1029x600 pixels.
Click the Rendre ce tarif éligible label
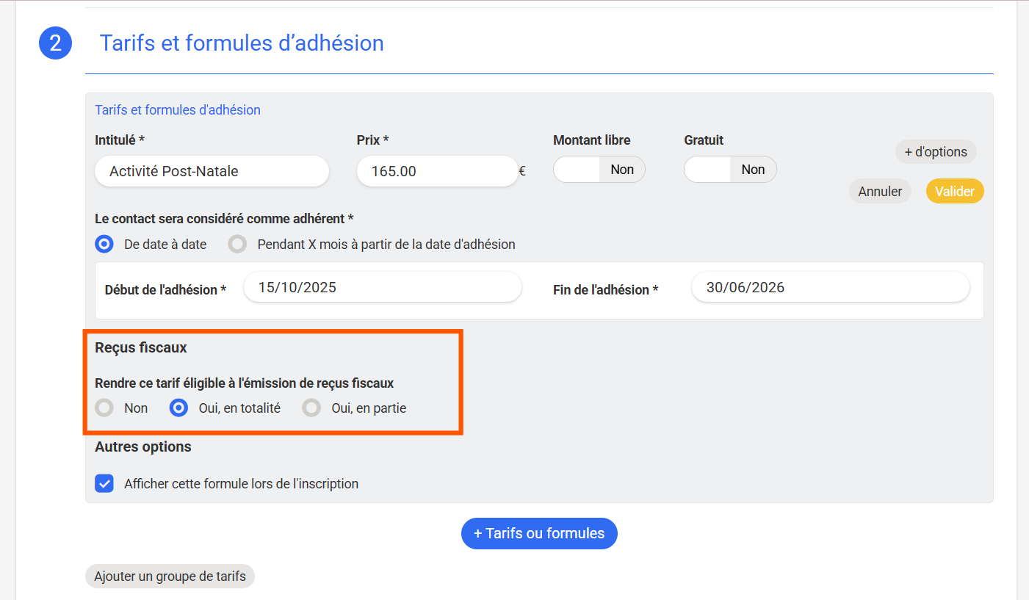(245, 383)
